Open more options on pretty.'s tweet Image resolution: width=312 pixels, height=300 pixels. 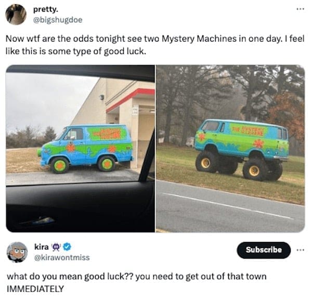tap(300, 9)
